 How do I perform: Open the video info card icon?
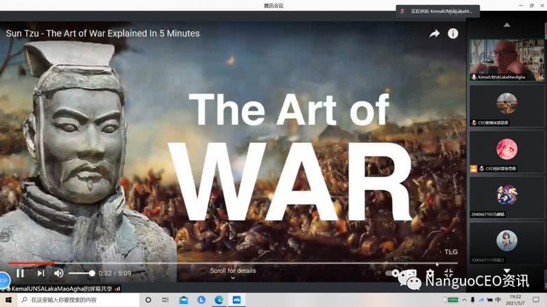(x=453, y=34)
